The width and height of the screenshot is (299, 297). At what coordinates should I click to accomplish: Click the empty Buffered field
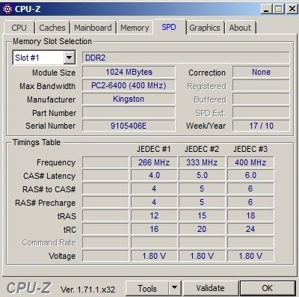(x=261, y=99)
